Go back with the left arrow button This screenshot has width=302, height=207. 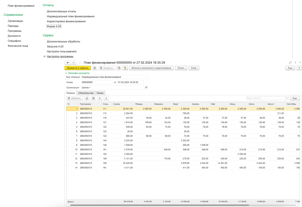(x=68, y=63)
